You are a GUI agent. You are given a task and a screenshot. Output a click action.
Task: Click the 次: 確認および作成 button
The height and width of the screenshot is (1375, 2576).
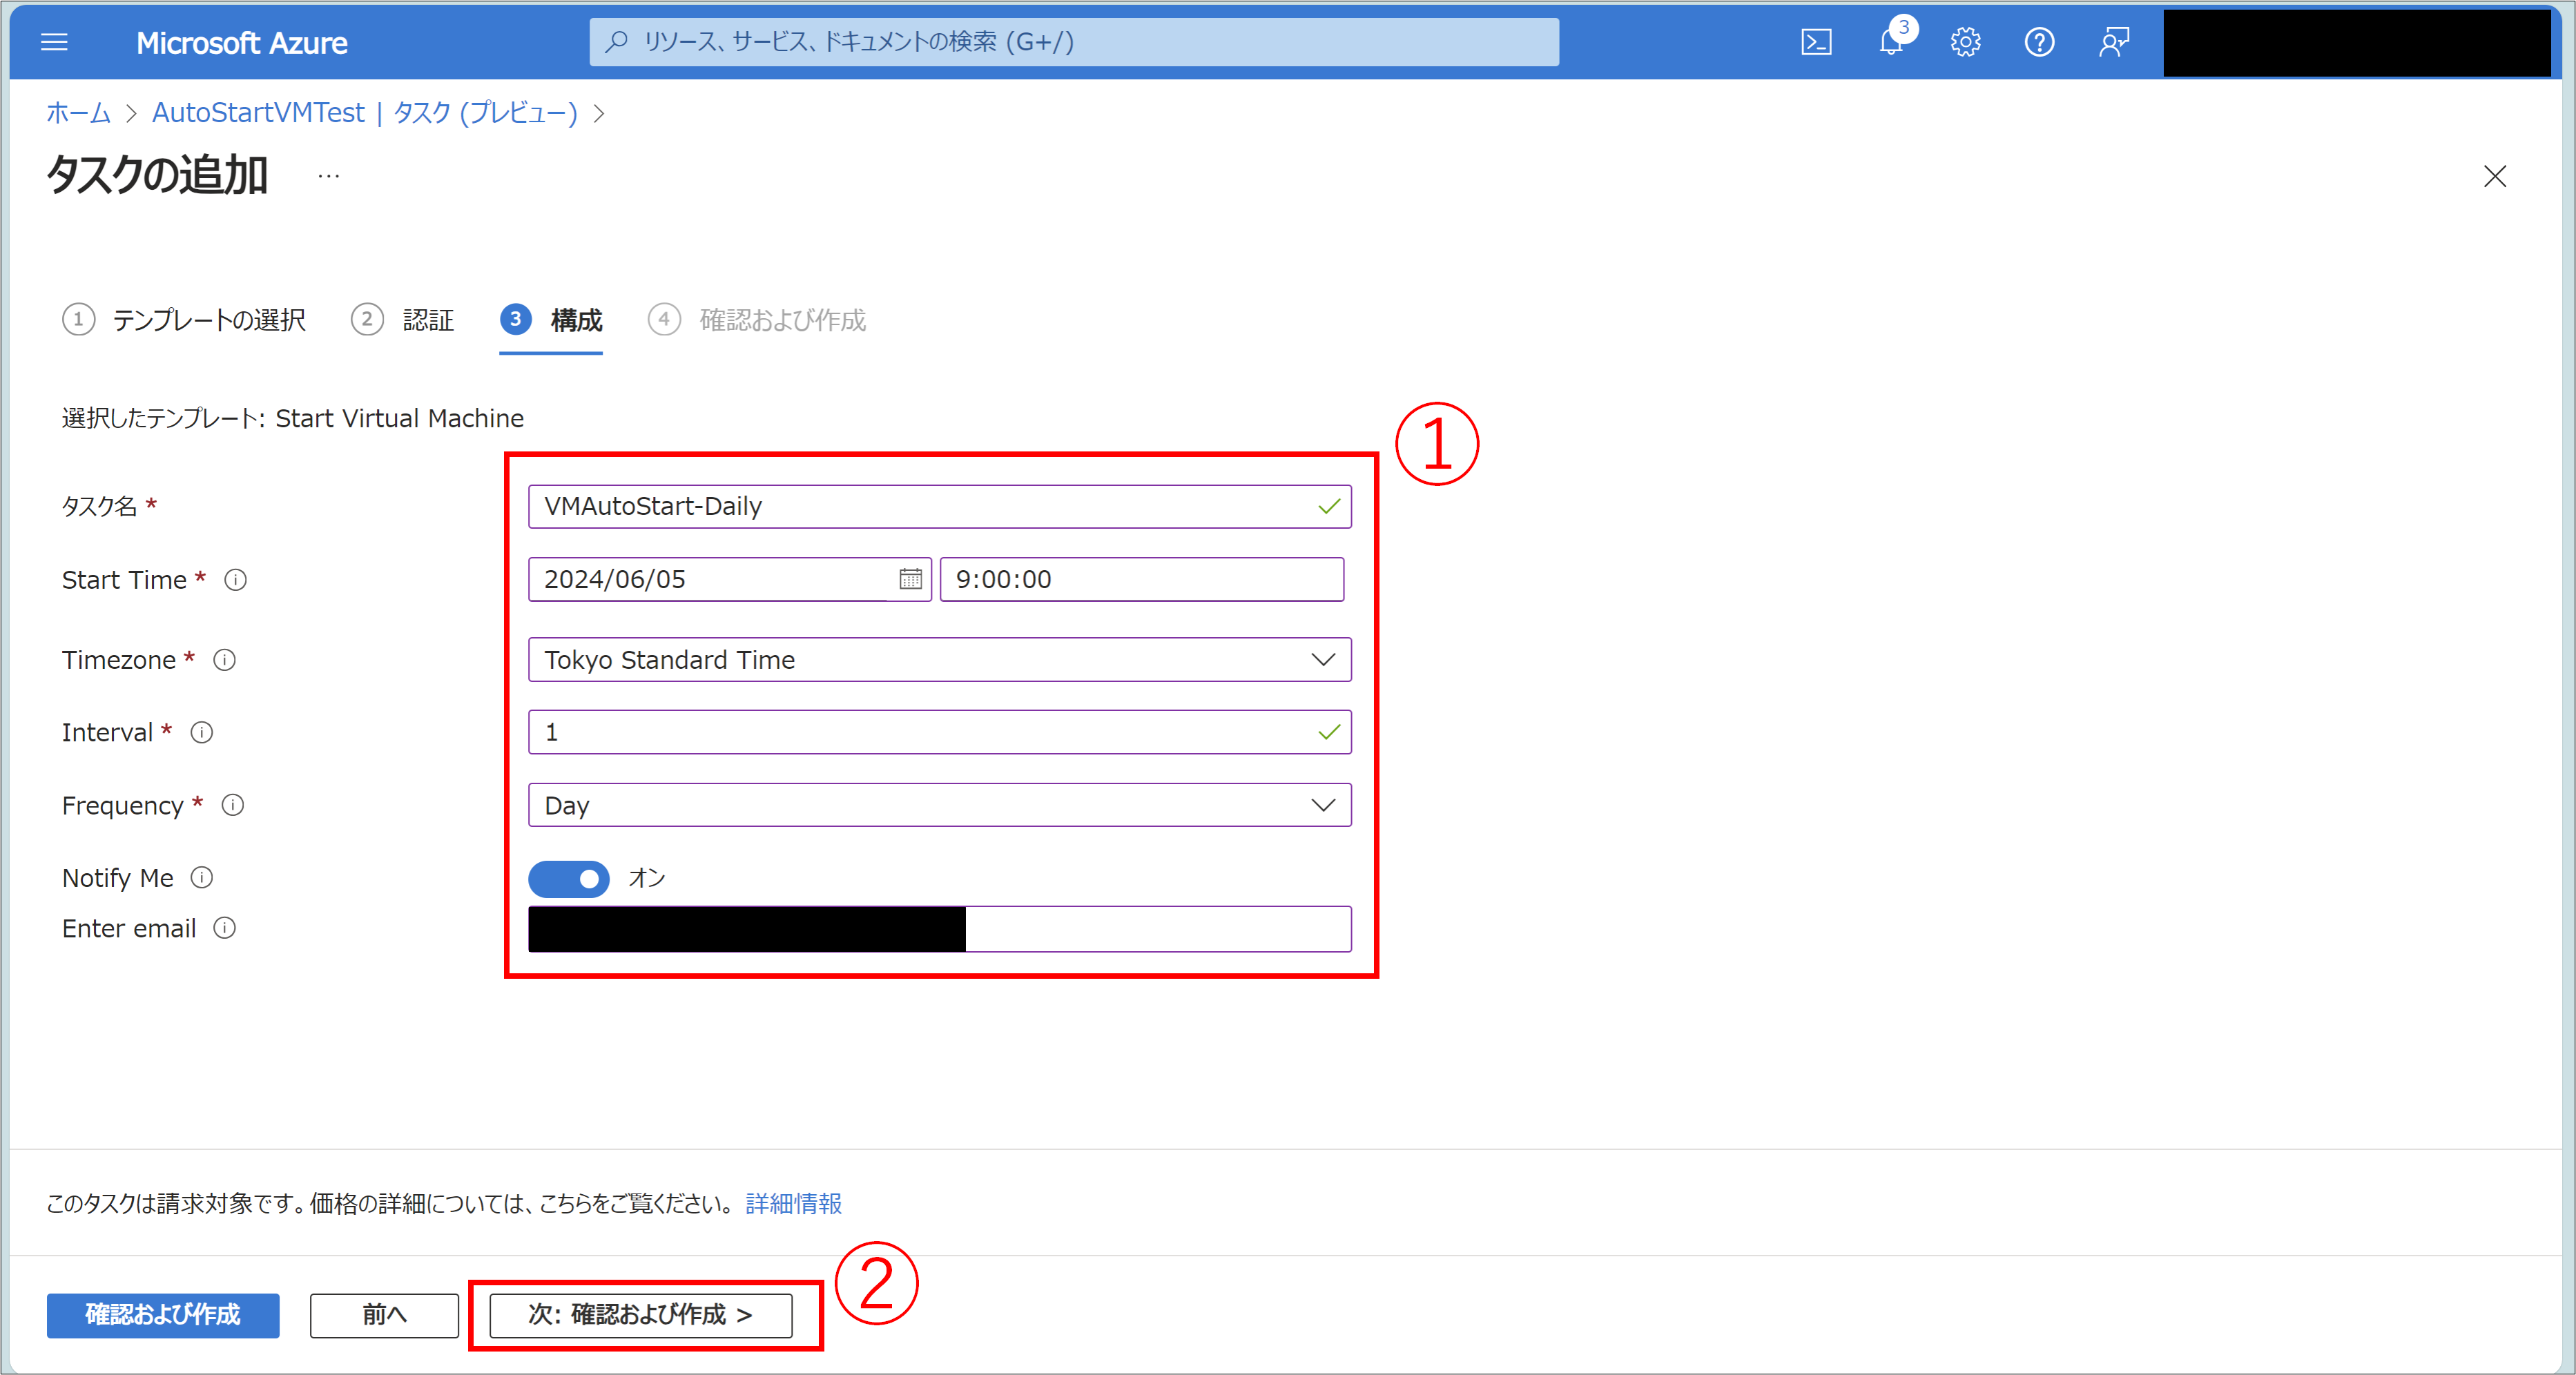(x=640, y=1314)
